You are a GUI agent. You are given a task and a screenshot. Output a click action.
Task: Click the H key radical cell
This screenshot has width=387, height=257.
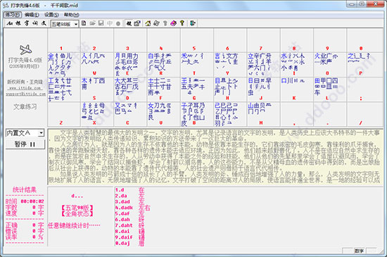pyautogui.click(x=230, y=89)
